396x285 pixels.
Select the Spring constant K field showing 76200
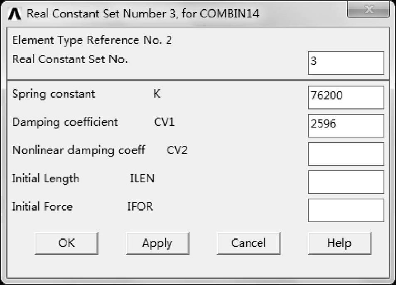click(x=346, y=97)
